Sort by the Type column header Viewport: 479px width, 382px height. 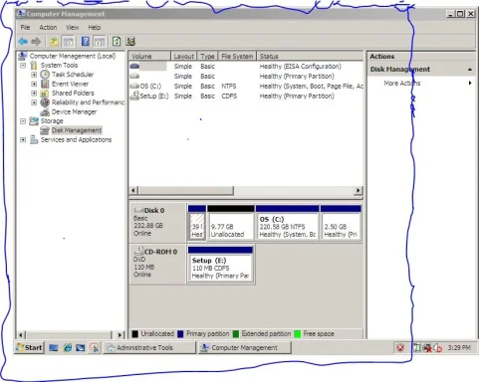208,56
